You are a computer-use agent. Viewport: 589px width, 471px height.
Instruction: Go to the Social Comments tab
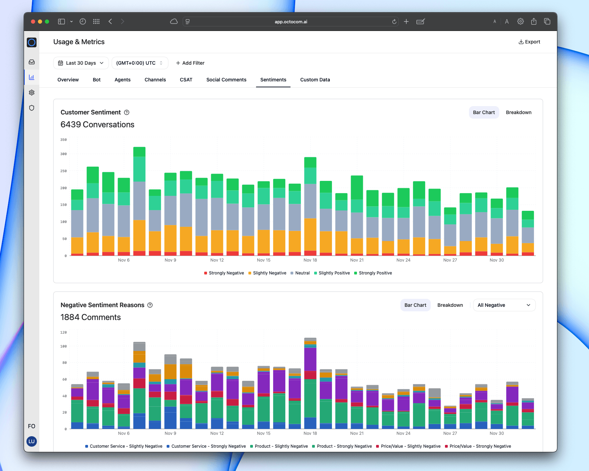tap(226, 80)
